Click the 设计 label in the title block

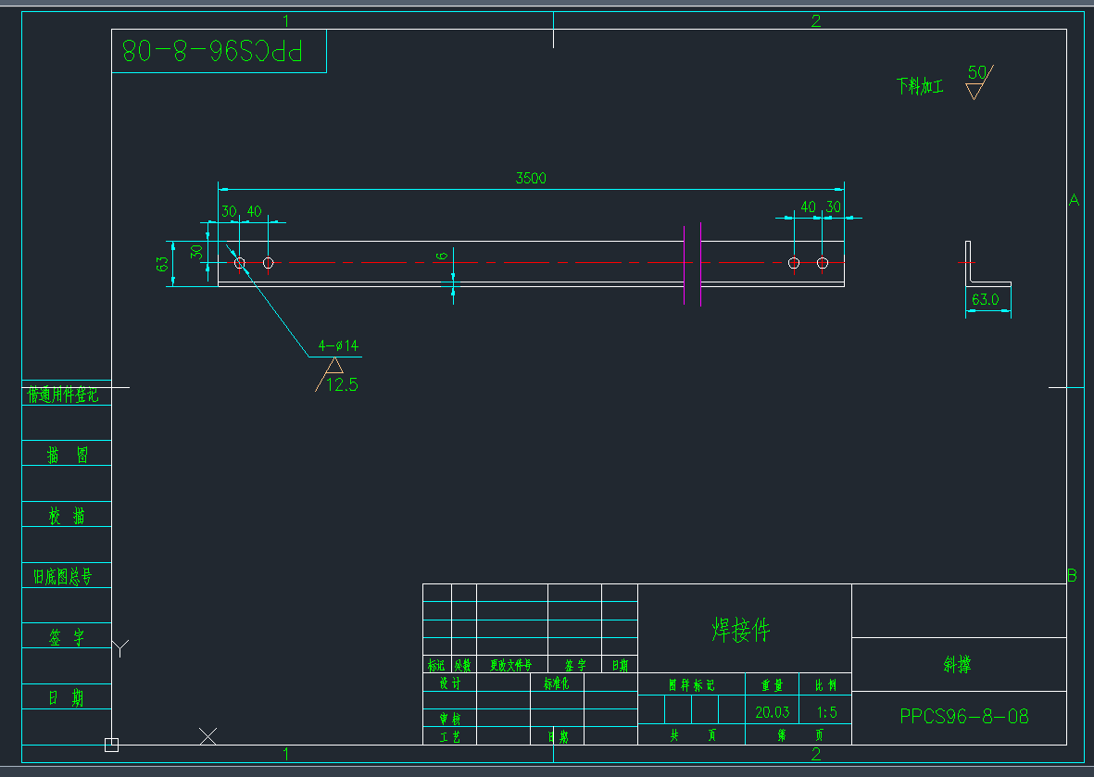click(x=450, y=683)
